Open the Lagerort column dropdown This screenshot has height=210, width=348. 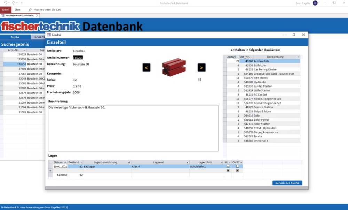[x=188, y=163]
